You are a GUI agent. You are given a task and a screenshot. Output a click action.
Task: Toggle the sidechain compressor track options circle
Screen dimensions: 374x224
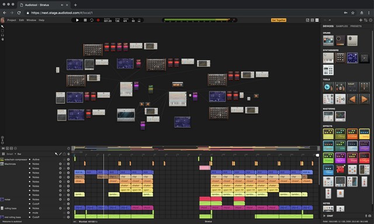(68, 159)
